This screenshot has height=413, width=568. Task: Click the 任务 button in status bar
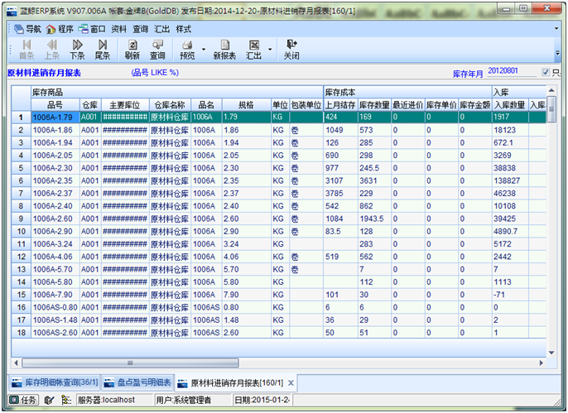click(x=23, y=400)
